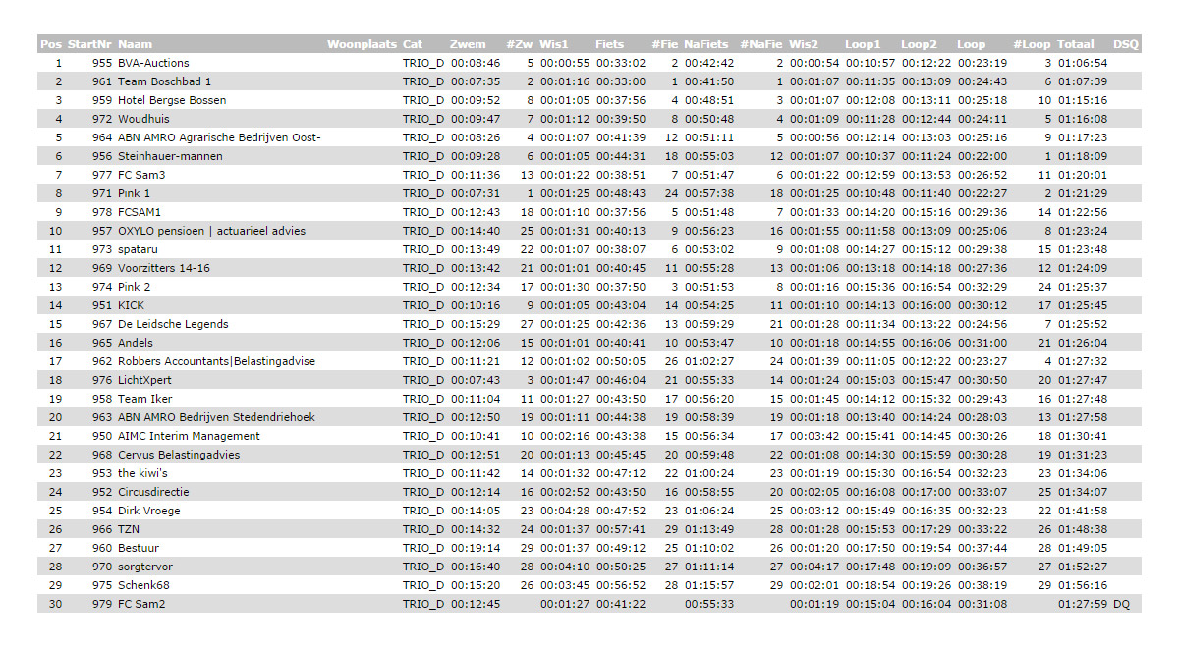
Task: Select team name AIMC Interim Management
Action: point(189,436)
